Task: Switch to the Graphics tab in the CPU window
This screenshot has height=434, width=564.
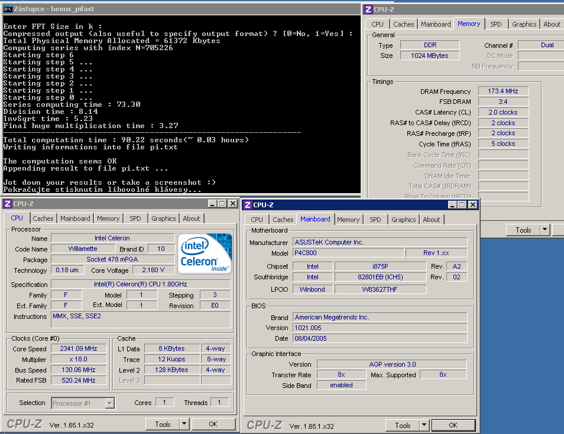Action: (x=164, y=218)
